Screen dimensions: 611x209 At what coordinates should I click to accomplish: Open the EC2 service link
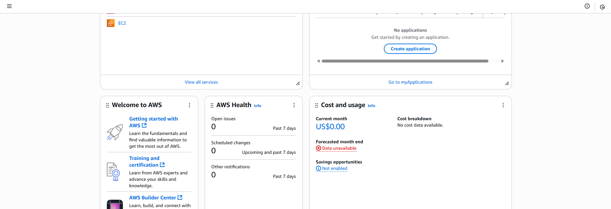[122, 23]
